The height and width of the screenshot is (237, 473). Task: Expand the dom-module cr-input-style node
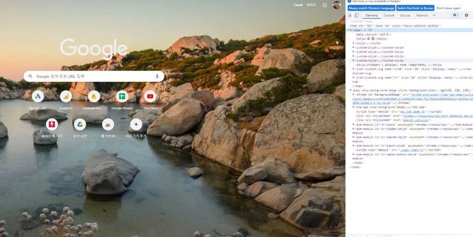[x=354, y=146]
